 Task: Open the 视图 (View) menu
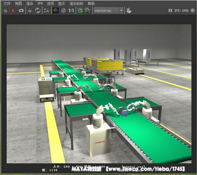(18, 4)
